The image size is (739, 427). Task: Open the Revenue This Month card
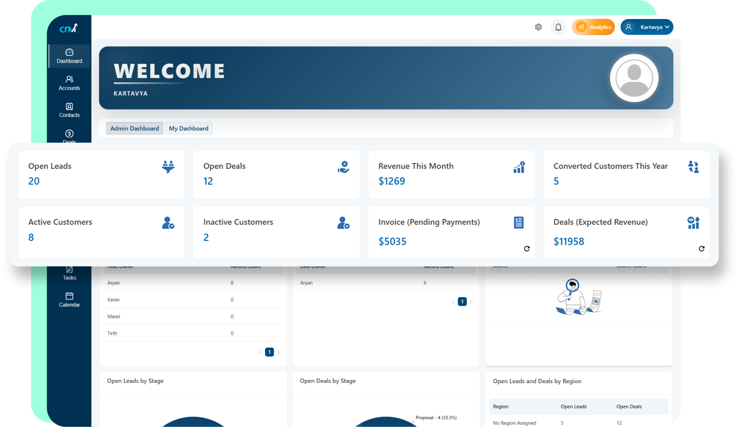pos(451,174)
